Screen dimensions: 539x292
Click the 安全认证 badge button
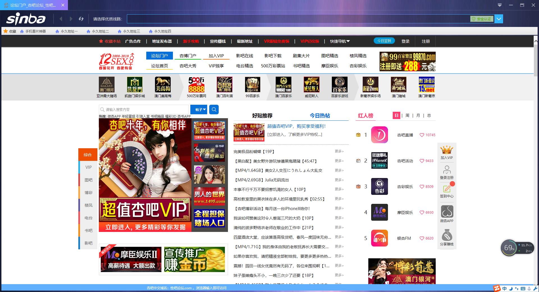pyautogui.click(x=482, y=19)
